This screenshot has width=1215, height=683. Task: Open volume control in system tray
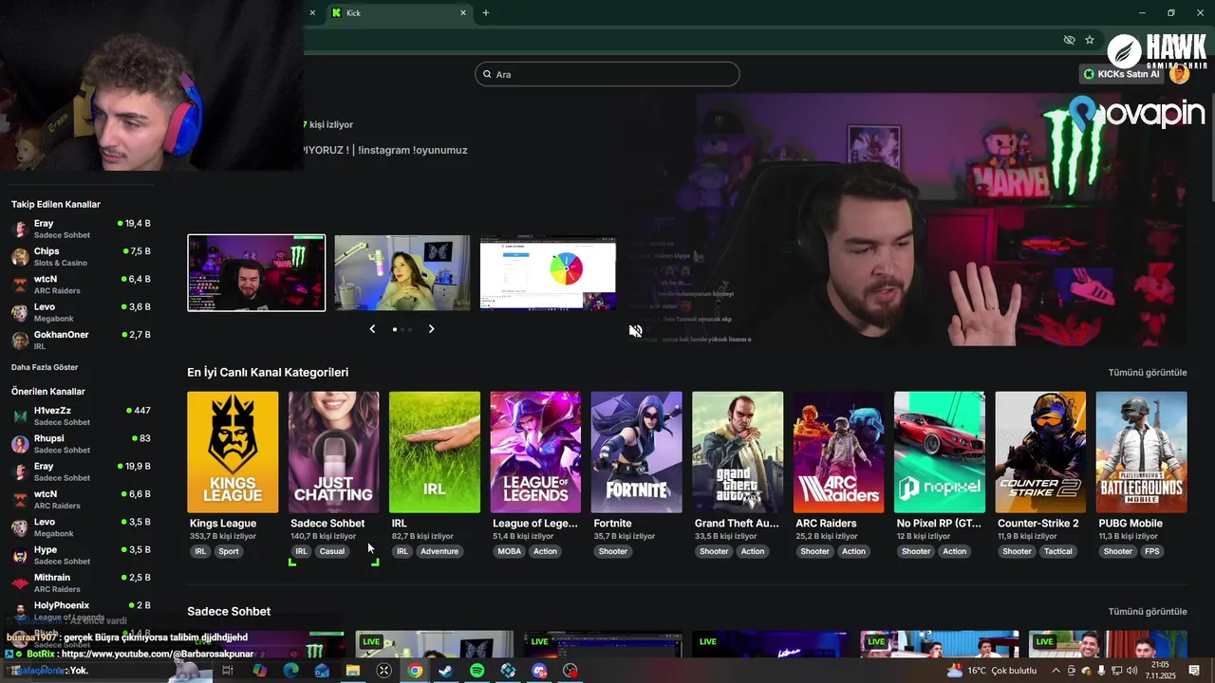(x=1132, y=671)
